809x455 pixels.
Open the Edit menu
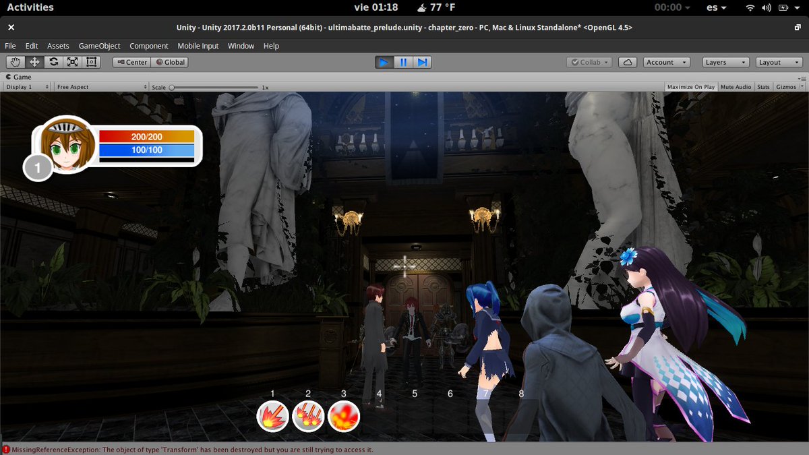click(x=32, y=46)
